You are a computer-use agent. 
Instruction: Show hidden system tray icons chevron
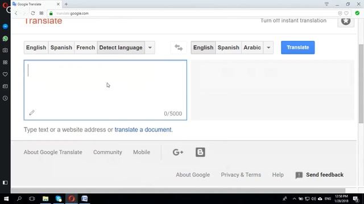coord(295,199)
